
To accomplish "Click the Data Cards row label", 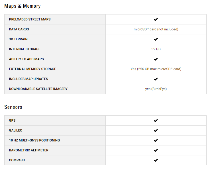I will tap(19, 29).
